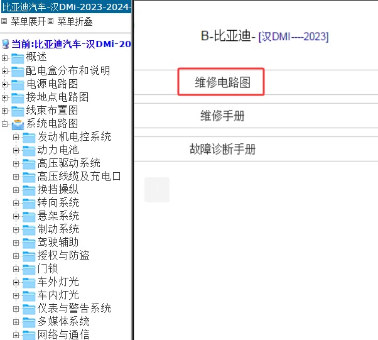Expand the 概述 tree node

click(4, 58)
